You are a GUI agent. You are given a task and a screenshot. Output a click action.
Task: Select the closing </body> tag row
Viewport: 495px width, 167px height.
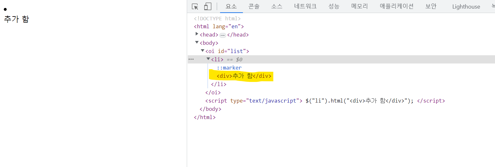point(210,109)
